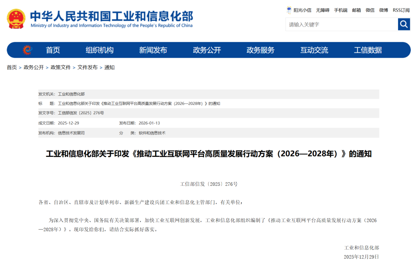Click the red swirl icon in navigation bar
Image resolution: width=415 pixels, height=263 pixels.
[27, 50]
